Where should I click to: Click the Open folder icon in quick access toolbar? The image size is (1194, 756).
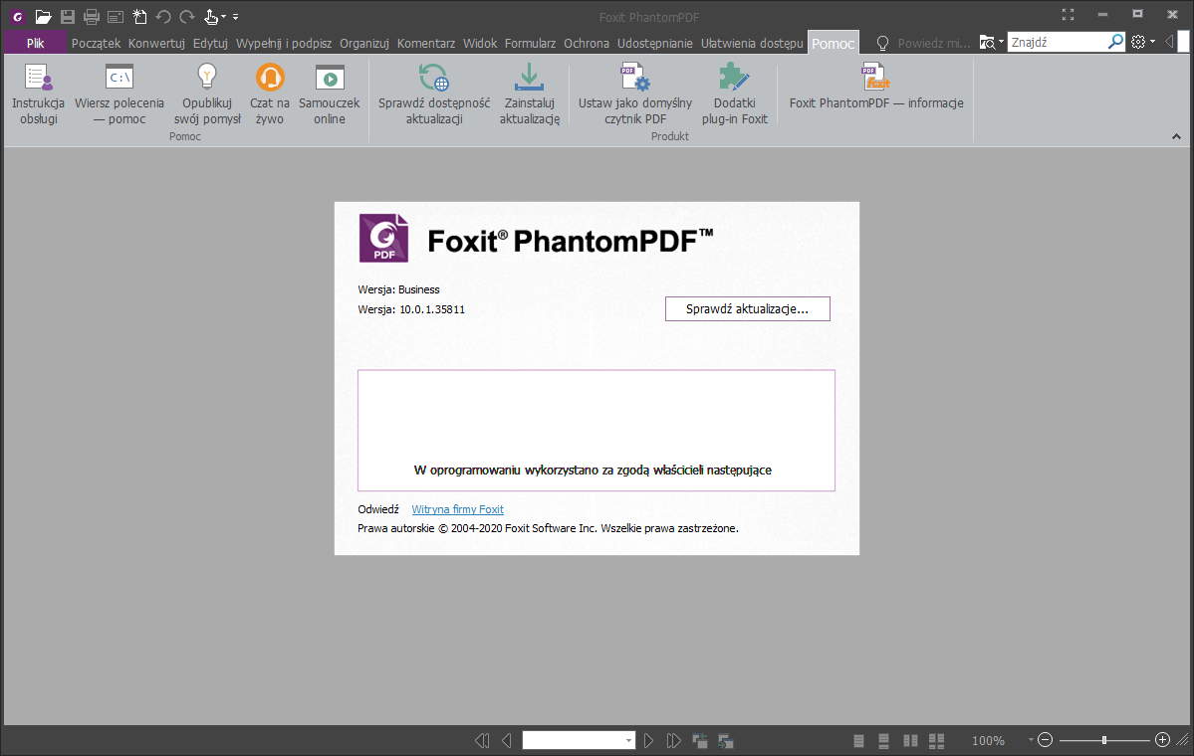[44, 16]
